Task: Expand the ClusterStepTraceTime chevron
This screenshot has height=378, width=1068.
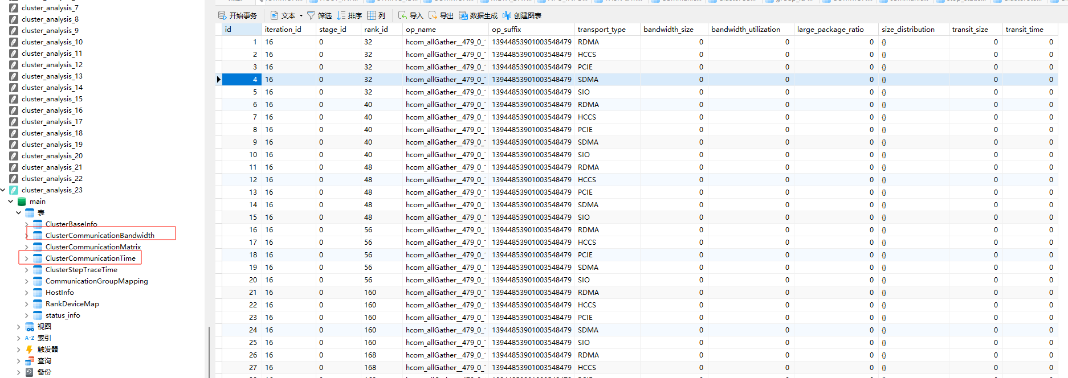Action: click(x=26, y=270)
